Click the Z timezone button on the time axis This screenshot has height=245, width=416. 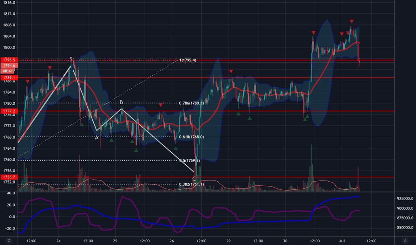click(x=9, y=241)
